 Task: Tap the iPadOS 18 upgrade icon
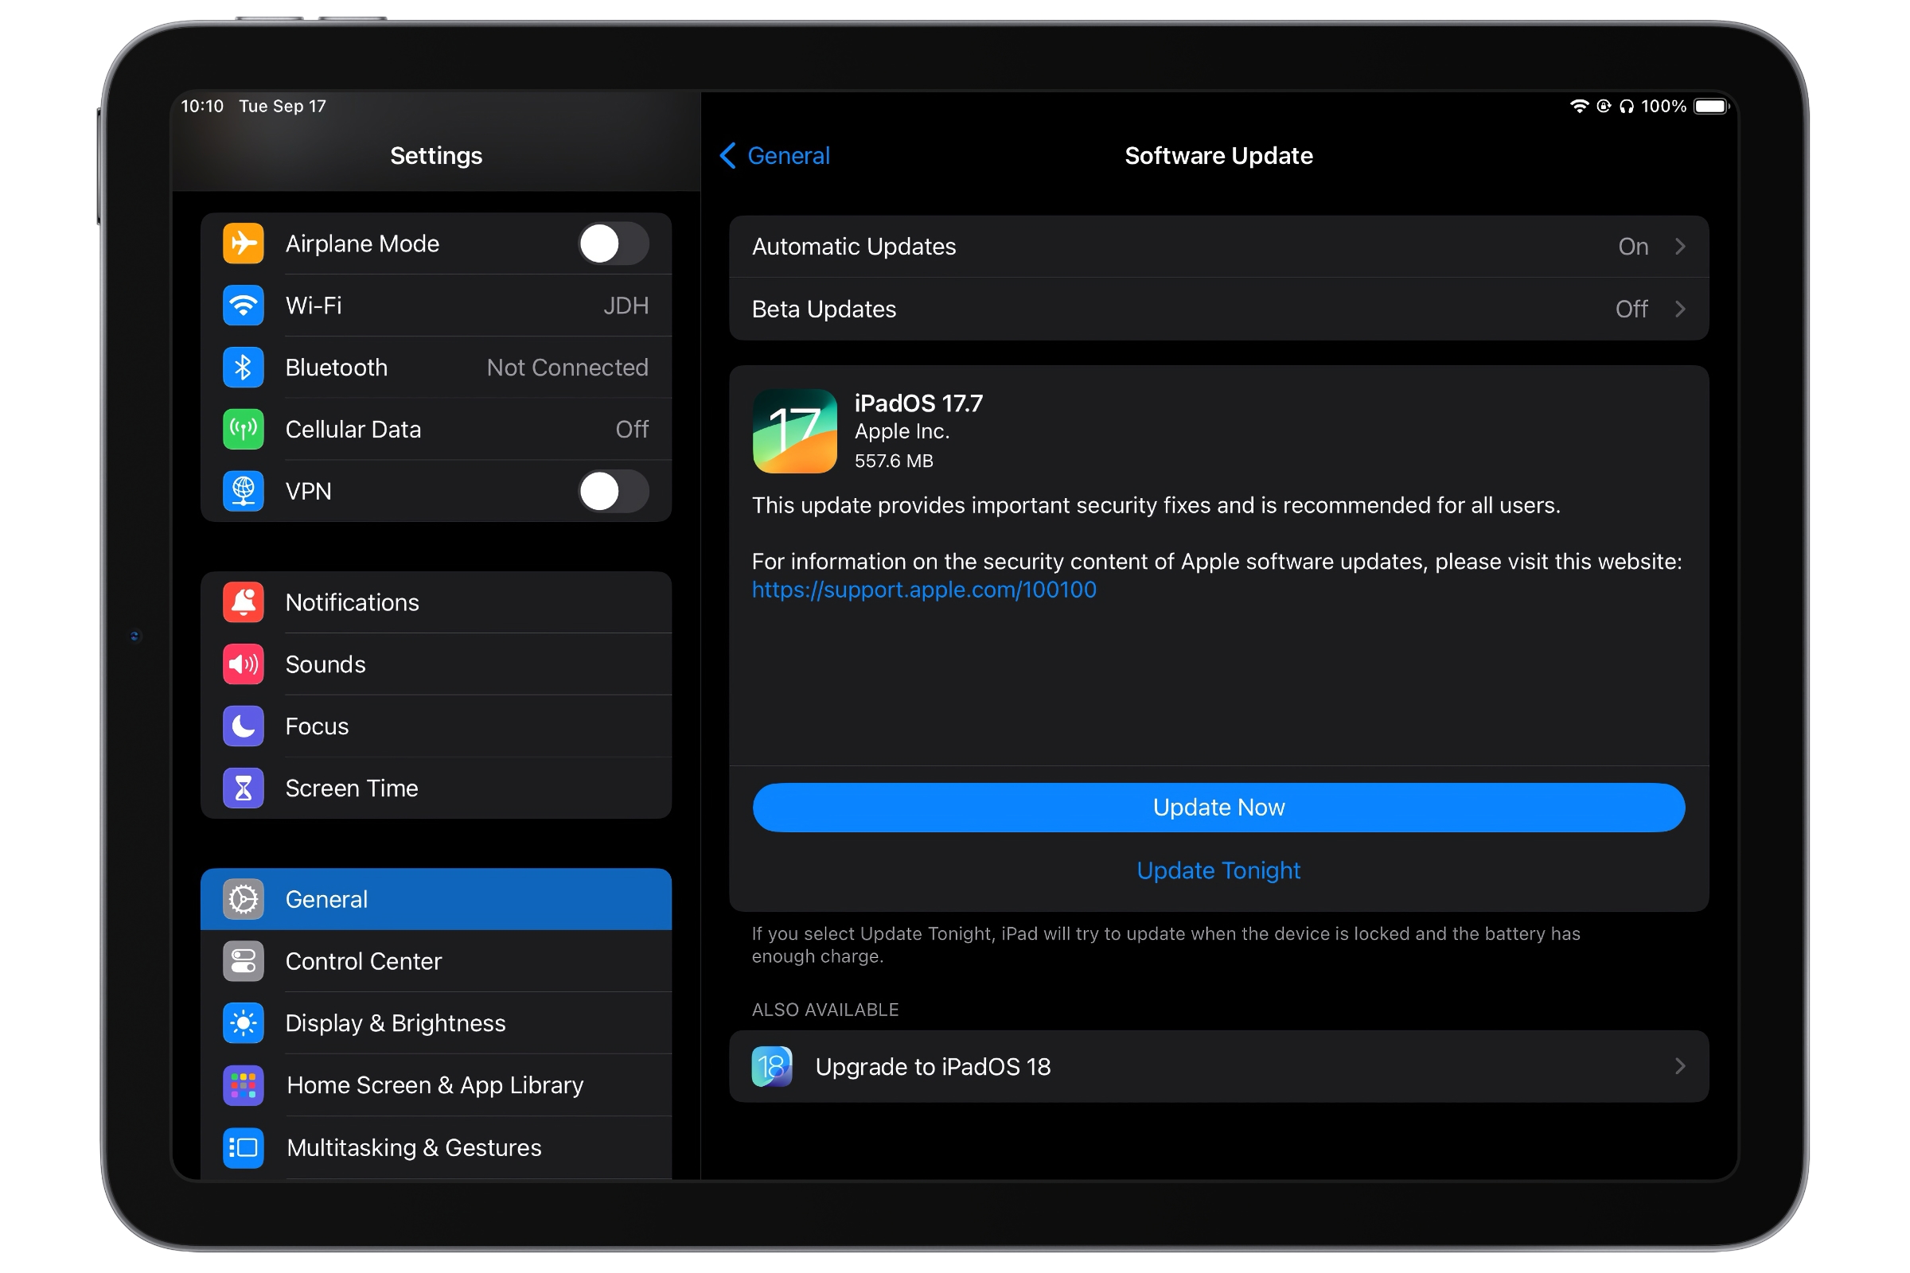click(772, 1067)
